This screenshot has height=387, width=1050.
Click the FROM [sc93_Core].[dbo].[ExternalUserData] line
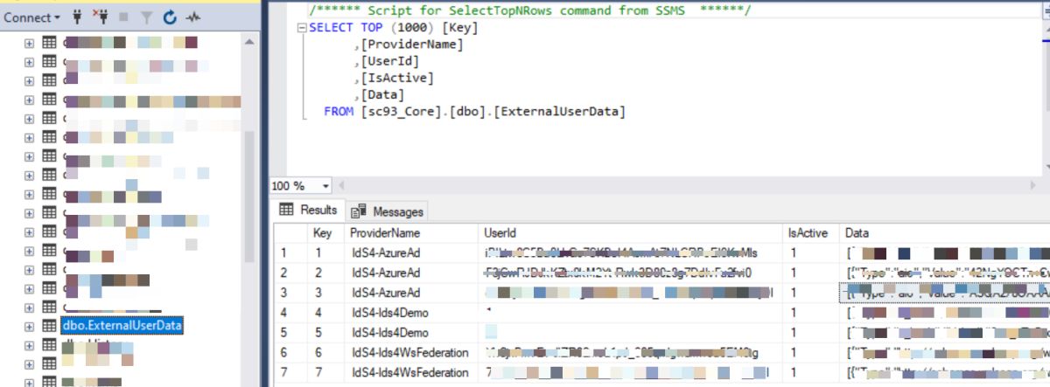(475, 111)
